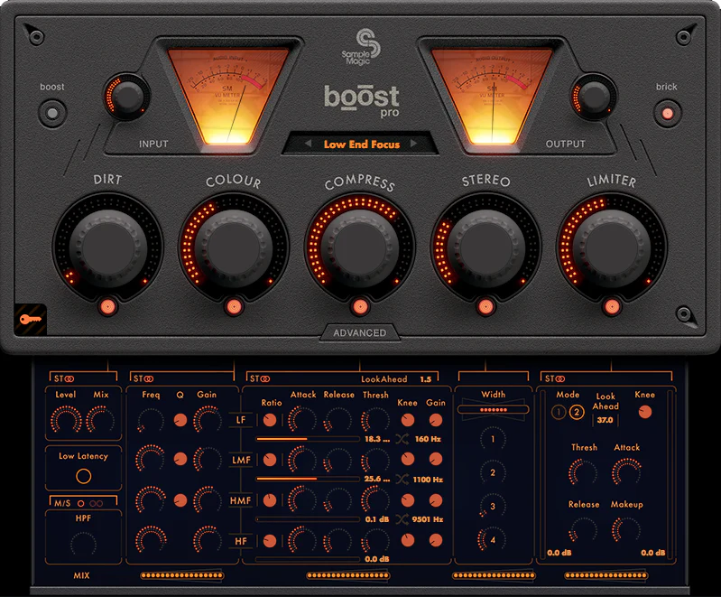Screen dimensions: 721x597
Task: Toggle the power button under COMPRESS
Action: (359, 306)
